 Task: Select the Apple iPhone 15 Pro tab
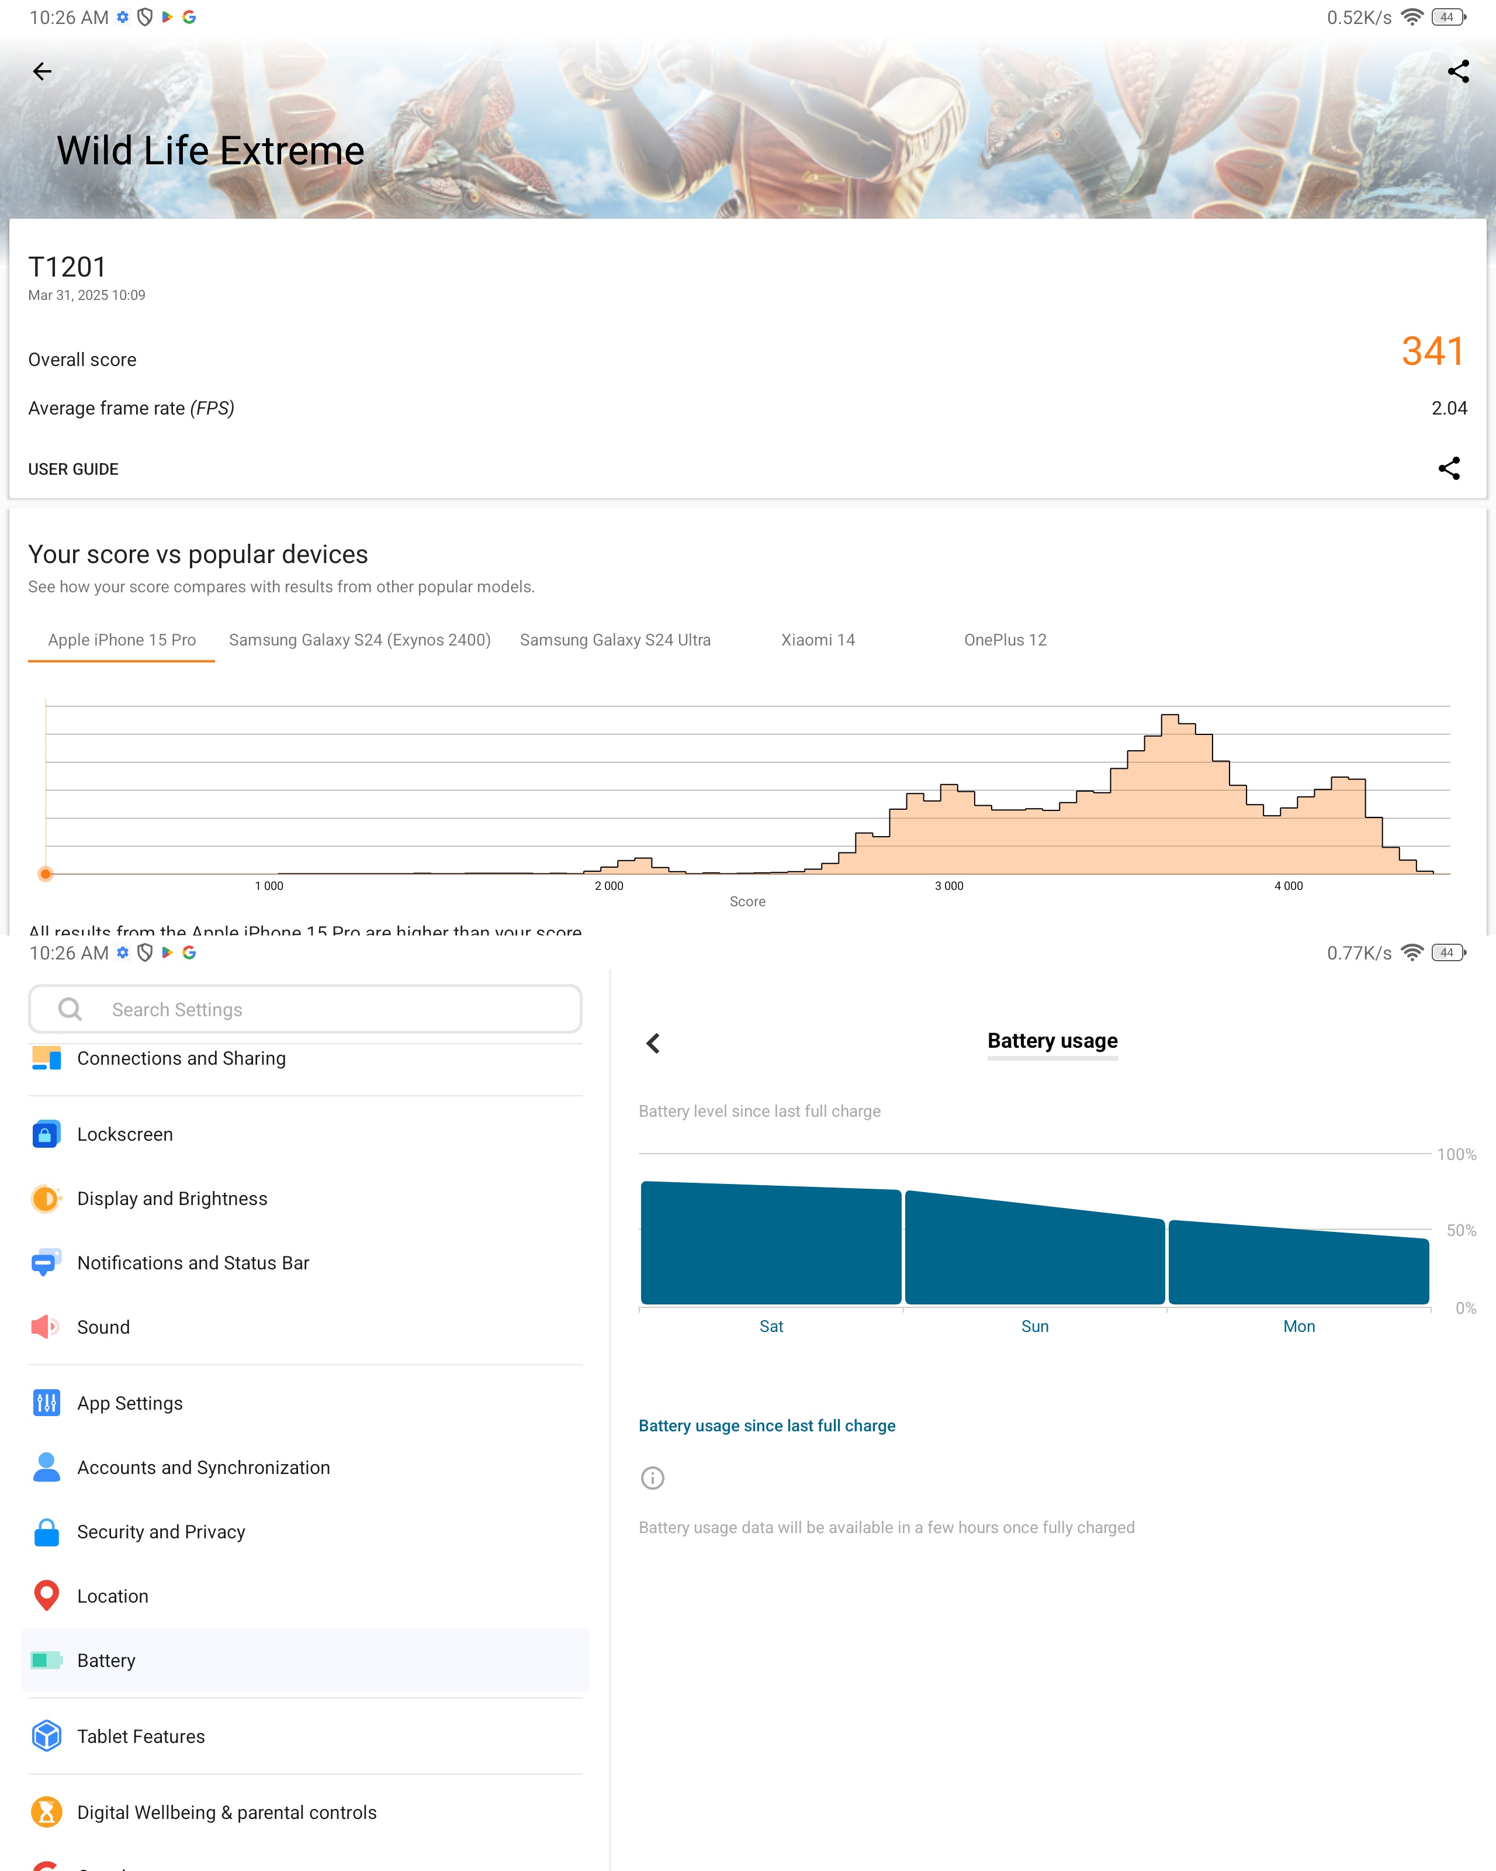click(122, 640)
